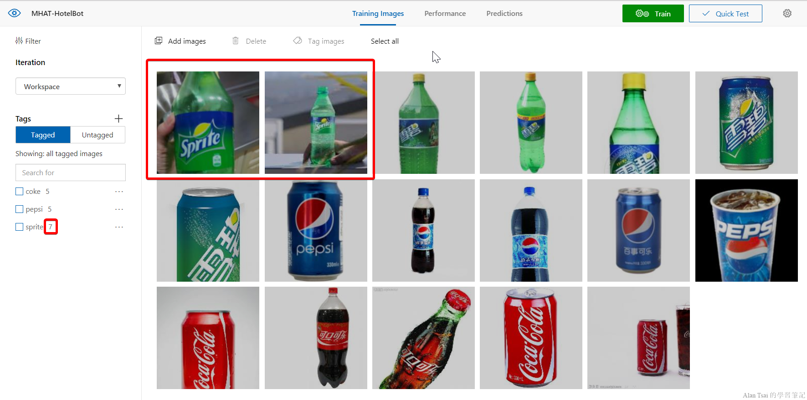Click the Tag images label
Image resolution: width=807 pixels, height=400 pixels.
coord(326,41)
